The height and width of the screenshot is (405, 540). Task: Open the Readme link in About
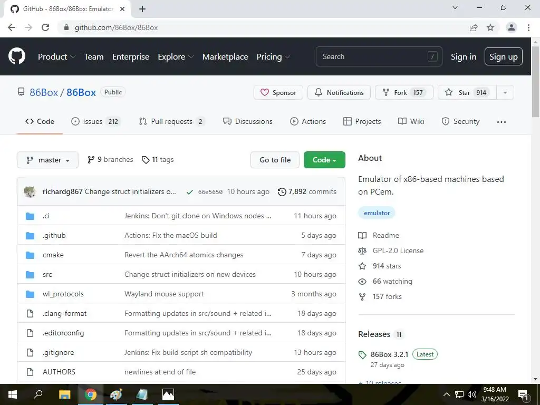coord(379,236)
